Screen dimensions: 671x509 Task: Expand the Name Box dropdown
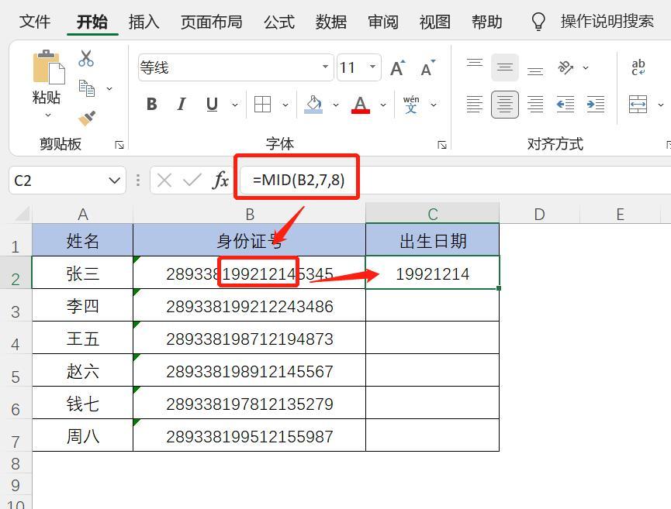tap(114, 181)
